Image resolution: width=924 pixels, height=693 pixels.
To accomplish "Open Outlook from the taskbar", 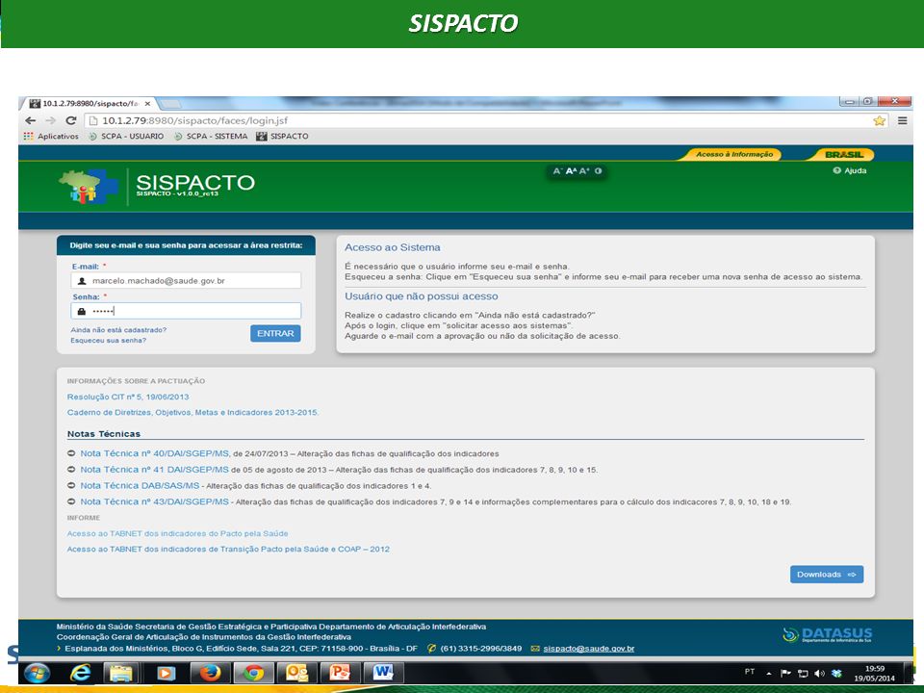I will click(296, 673).
